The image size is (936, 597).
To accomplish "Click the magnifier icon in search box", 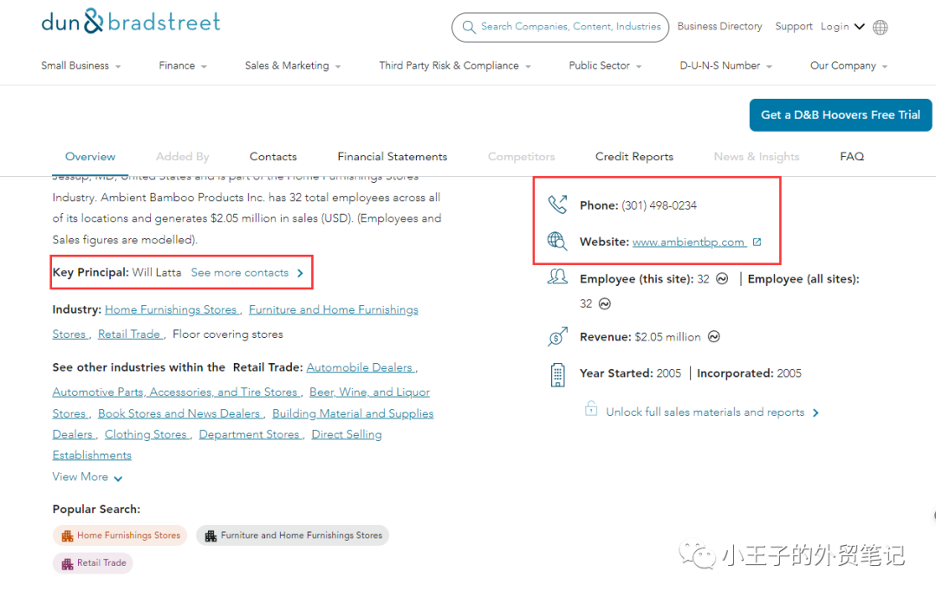I will tap(468, 27).
